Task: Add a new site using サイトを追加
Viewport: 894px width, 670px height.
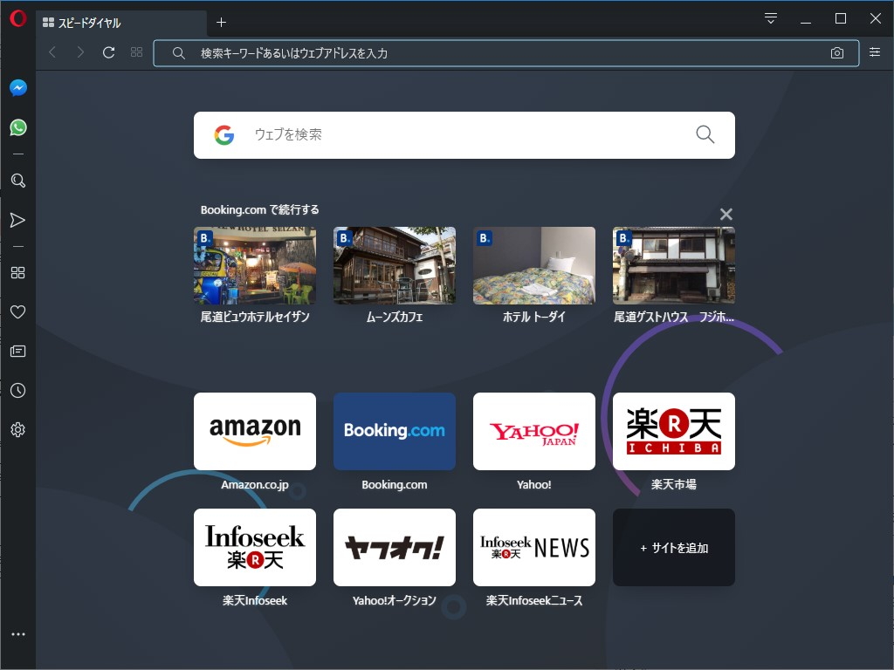Action: (x=673, y=547)
